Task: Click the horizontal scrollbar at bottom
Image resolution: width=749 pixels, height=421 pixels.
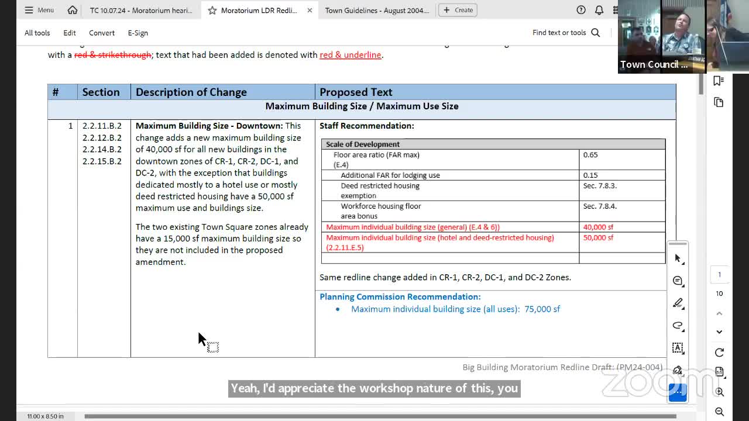Action: [380, 416]
